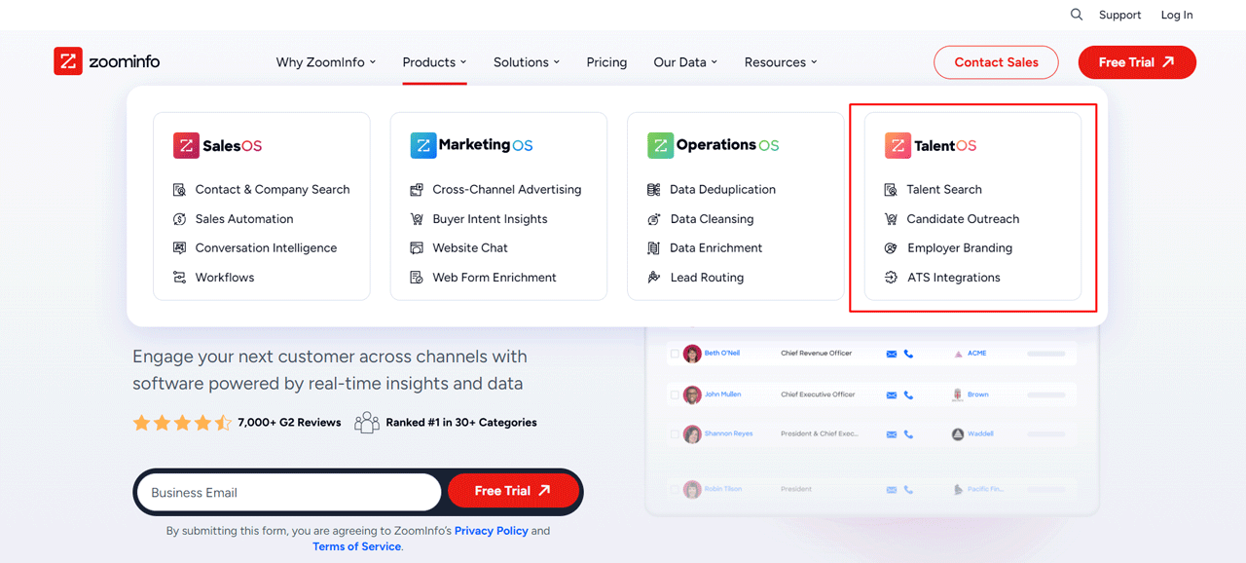Open the Why ZoomInfo menu item
This screenshot has width=1246, height=563.
[320, 61]
